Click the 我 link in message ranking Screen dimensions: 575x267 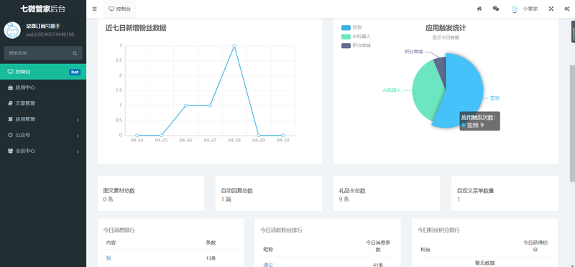(x=109, y=258)
